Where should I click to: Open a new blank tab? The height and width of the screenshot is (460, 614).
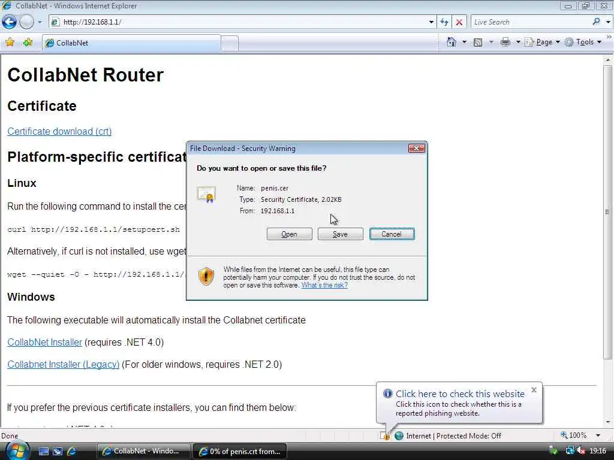pyautogui.click(x=230, y=43)
